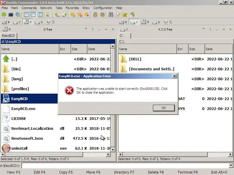Image resolution: width=234 pixels, height=175 pixels.
Task: Click the Directory F7 button
Action: click(x=124, y=172)
